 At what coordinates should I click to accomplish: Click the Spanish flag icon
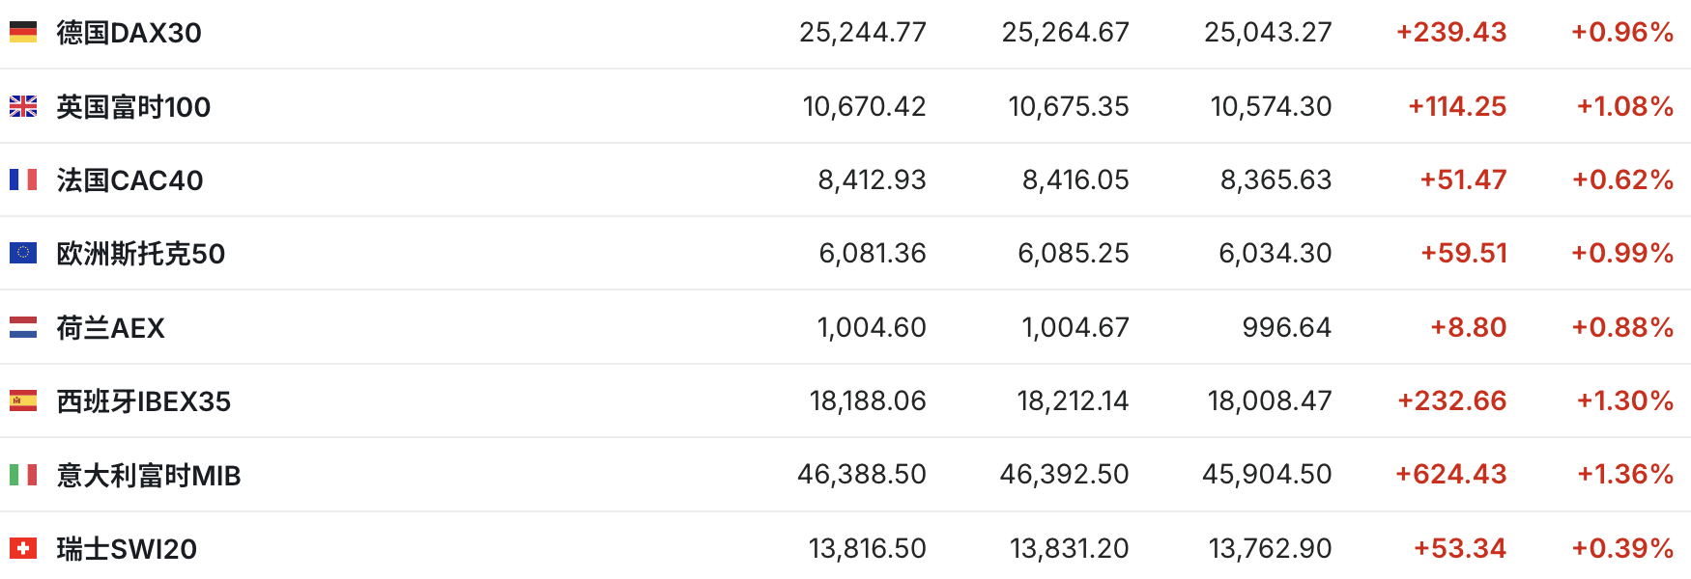23,400
